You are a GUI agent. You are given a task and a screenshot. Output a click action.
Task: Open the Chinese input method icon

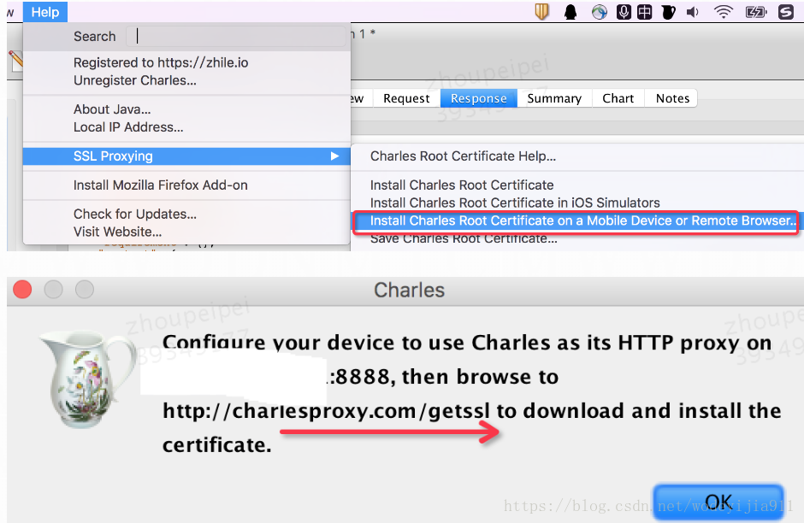(645, 12)
